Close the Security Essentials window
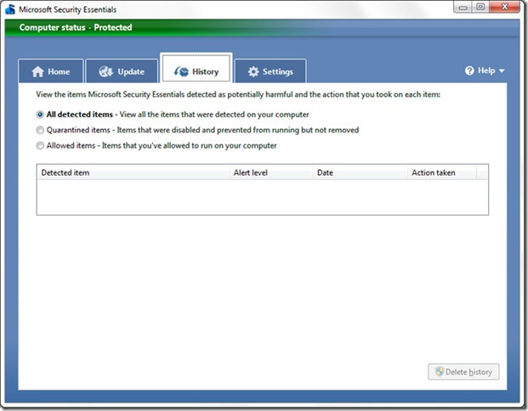528x411 pixels. click(x=504, y=7)
